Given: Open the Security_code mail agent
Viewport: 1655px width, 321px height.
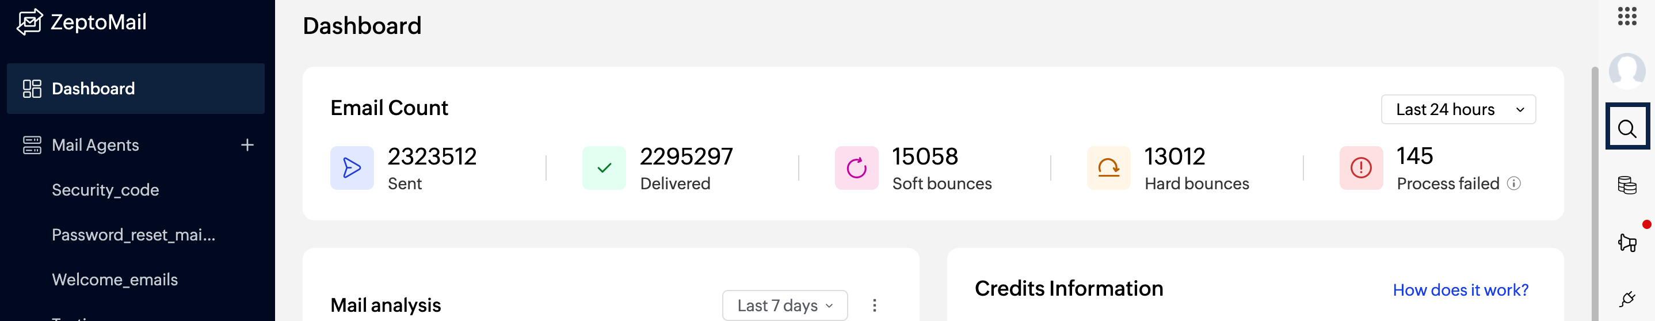Looking at the screenshot, I should [x=105, y=190].
